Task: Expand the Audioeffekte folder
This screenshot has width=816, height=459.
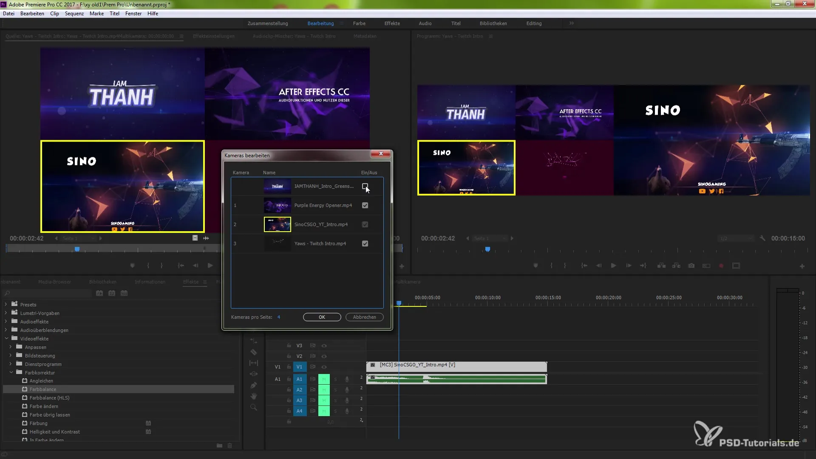Action: [x=6, y=321]
